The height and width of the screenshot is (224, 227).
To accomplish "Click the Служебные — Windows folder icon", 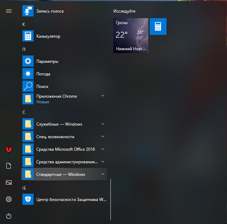I will tap(28, 124).
